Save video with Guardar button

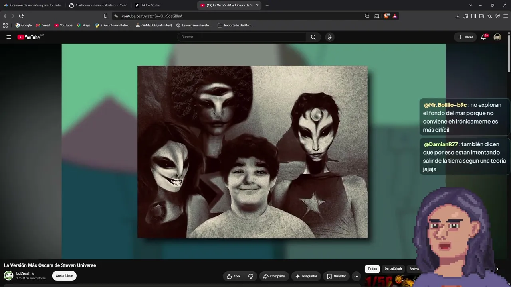point(336,276)
